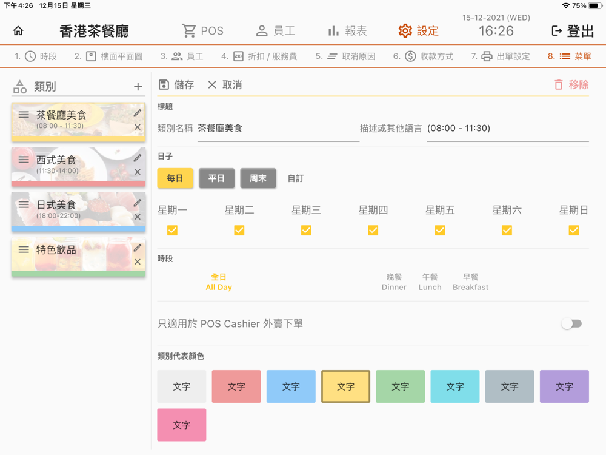The height and width of the screenshot is (455, 606).
Task: Pick the light grey color swatch
Action: pos(182,386)
